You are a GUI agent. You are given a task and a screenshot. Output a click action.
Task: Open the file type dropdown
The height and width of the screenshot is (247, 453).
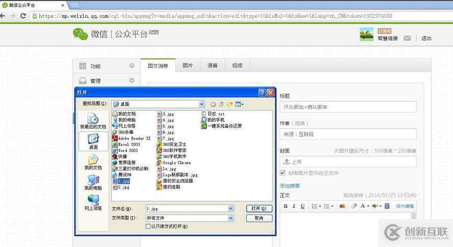(x=231, y=218)
